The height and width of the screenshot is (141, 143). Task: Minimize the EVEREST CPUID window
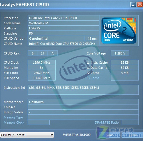coord(133,5)
